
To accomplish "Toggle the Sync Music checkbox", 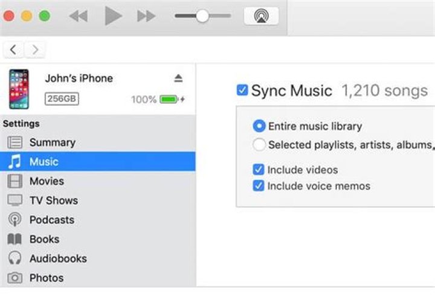I will 242,90.
